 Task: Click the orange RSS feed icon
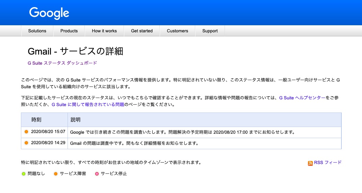[310, 163]
